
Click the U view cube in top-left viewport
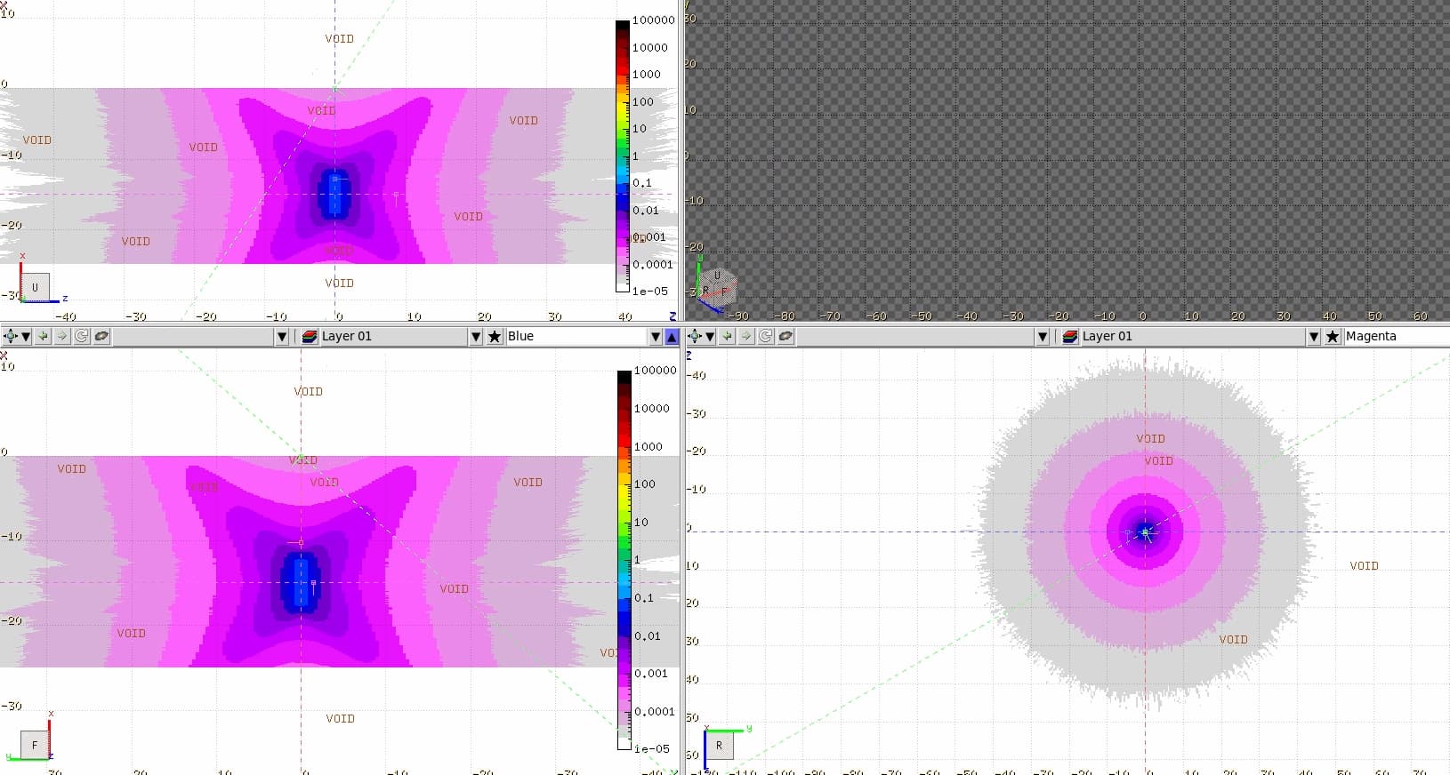tap(35, 287)
